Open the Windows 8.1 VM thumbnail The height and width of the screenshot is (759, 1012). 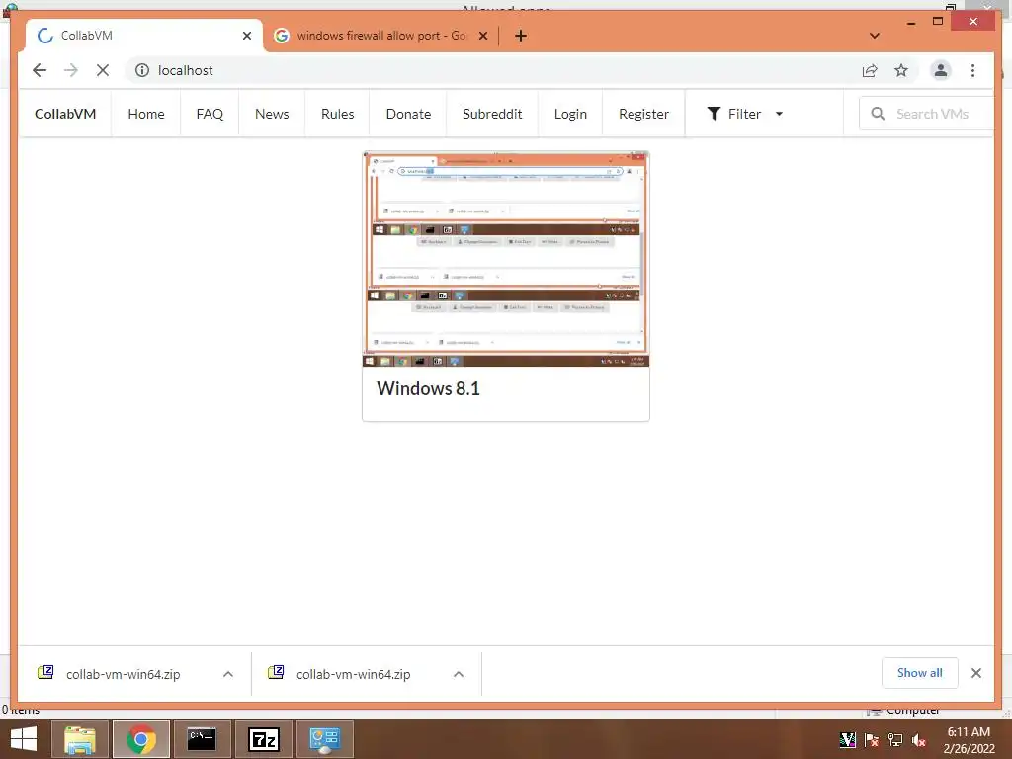click(506, 260)
